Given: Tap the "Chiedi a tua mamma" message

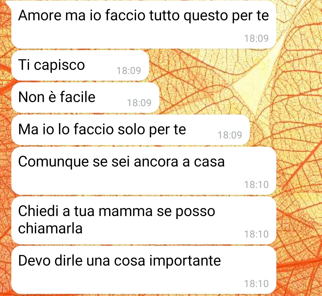Looking at the screenshot, I should (x=144, y=220).
